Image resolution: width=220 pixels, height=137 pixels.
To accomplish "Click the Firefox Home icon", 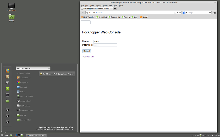I will click(214, 13).
